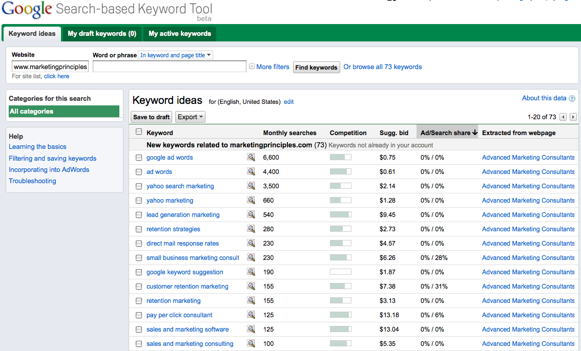Click 'Or browse all 73 keywords' link
This screenshot has width=581, height=351.
click(x=383, y=67)
